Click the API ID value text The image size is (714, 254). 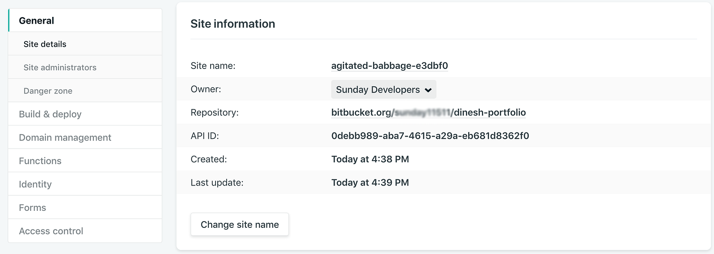[430, 136]
